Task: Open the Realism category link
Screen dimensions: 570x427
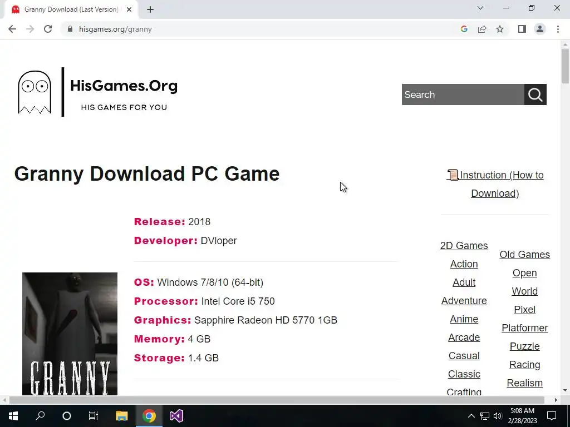Action: 524,383
